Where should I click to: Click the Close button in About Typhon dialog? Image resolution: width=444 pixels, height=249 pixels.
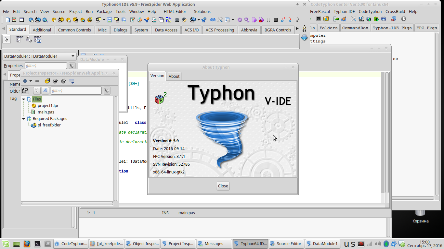(x=223, y=186)
